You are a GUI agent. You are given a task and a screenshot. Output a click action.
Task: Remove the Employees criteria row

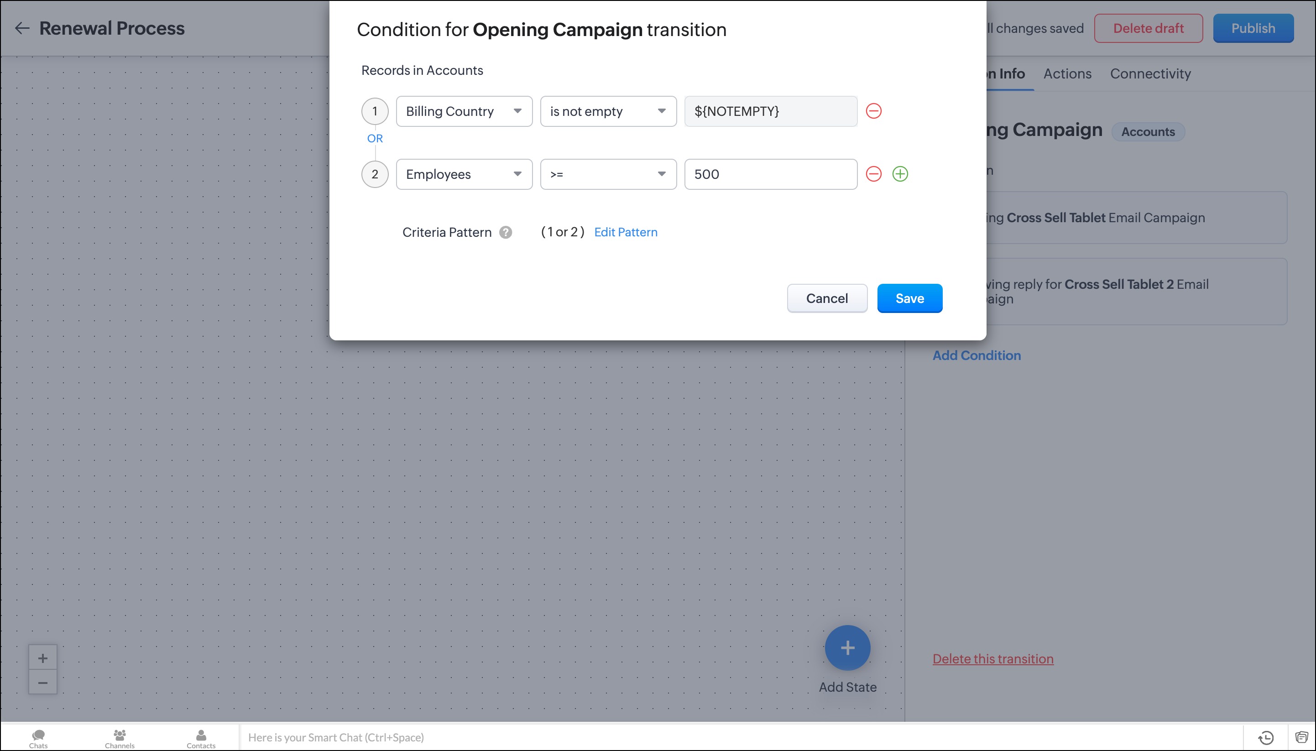(x=873, y=174)
